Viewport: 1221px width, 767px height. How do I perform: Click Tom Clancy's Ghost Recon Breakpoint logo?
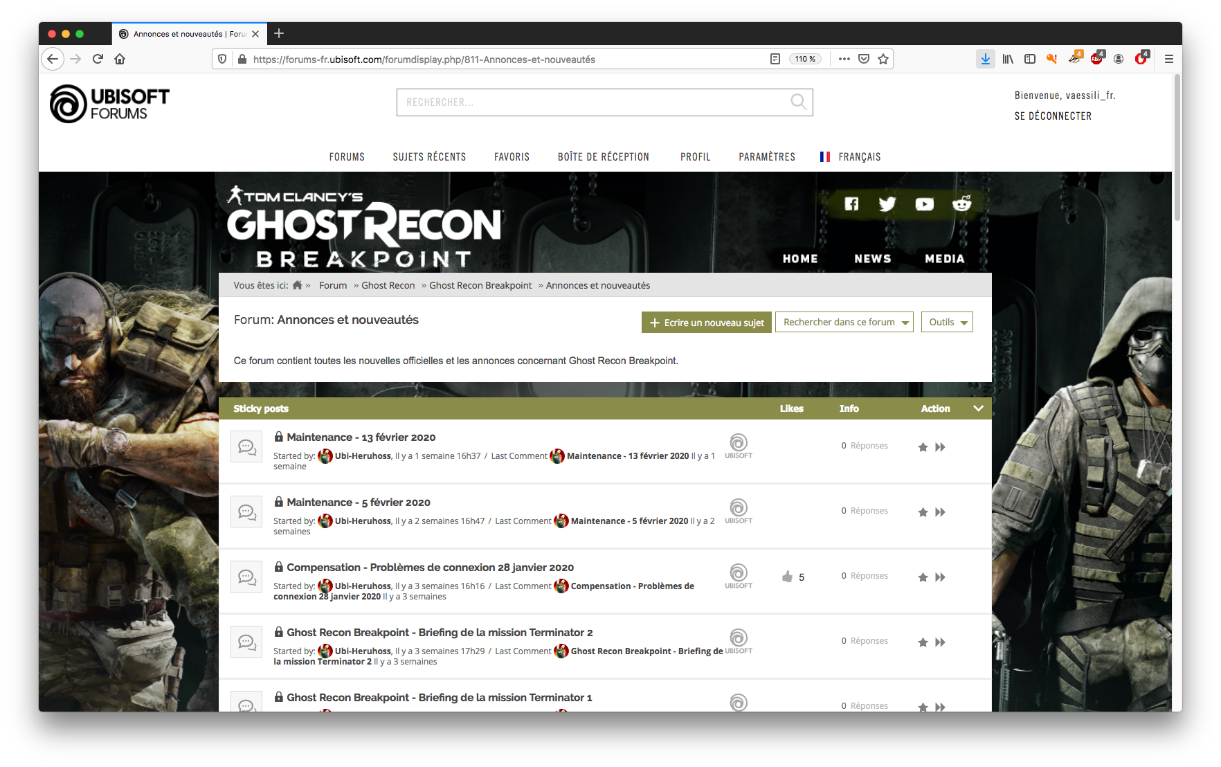[364, 226]
